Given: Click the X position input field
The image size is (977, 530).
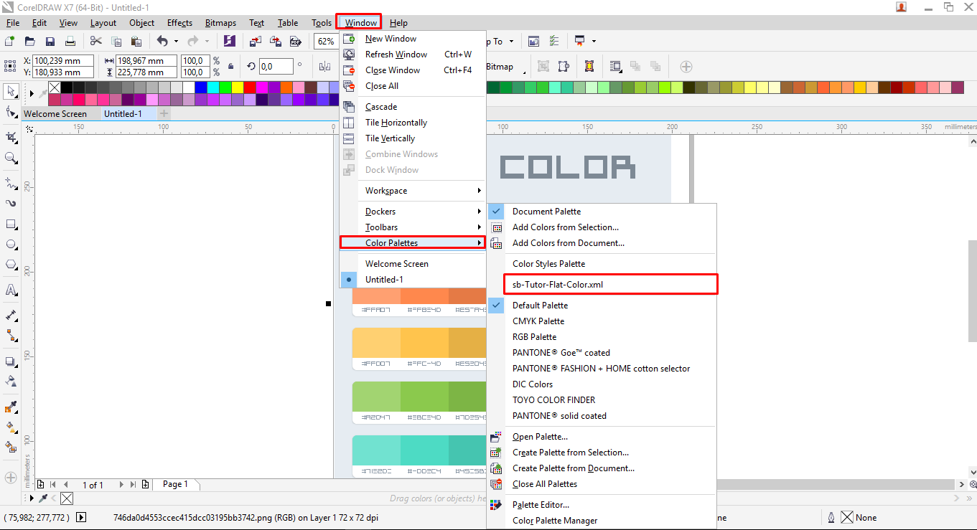Looking at the screenshot, I should tap(63, 61).
